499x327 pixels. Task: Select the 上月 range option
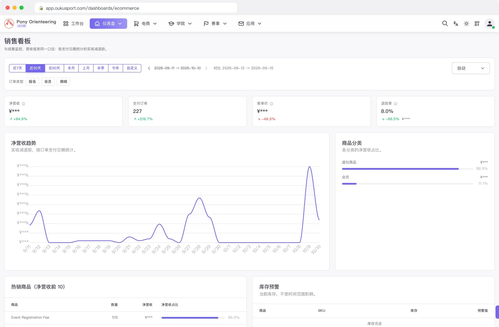pos(86,68)
